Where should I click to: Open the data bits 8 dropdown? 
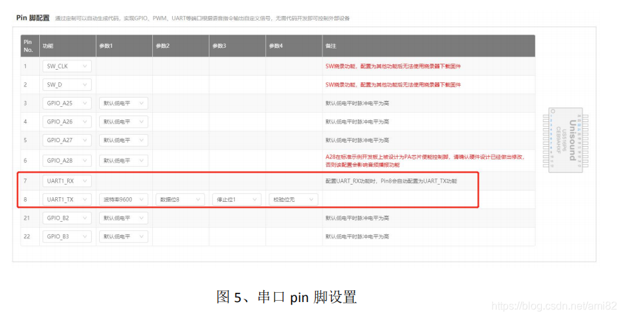[x=180, y=199]
